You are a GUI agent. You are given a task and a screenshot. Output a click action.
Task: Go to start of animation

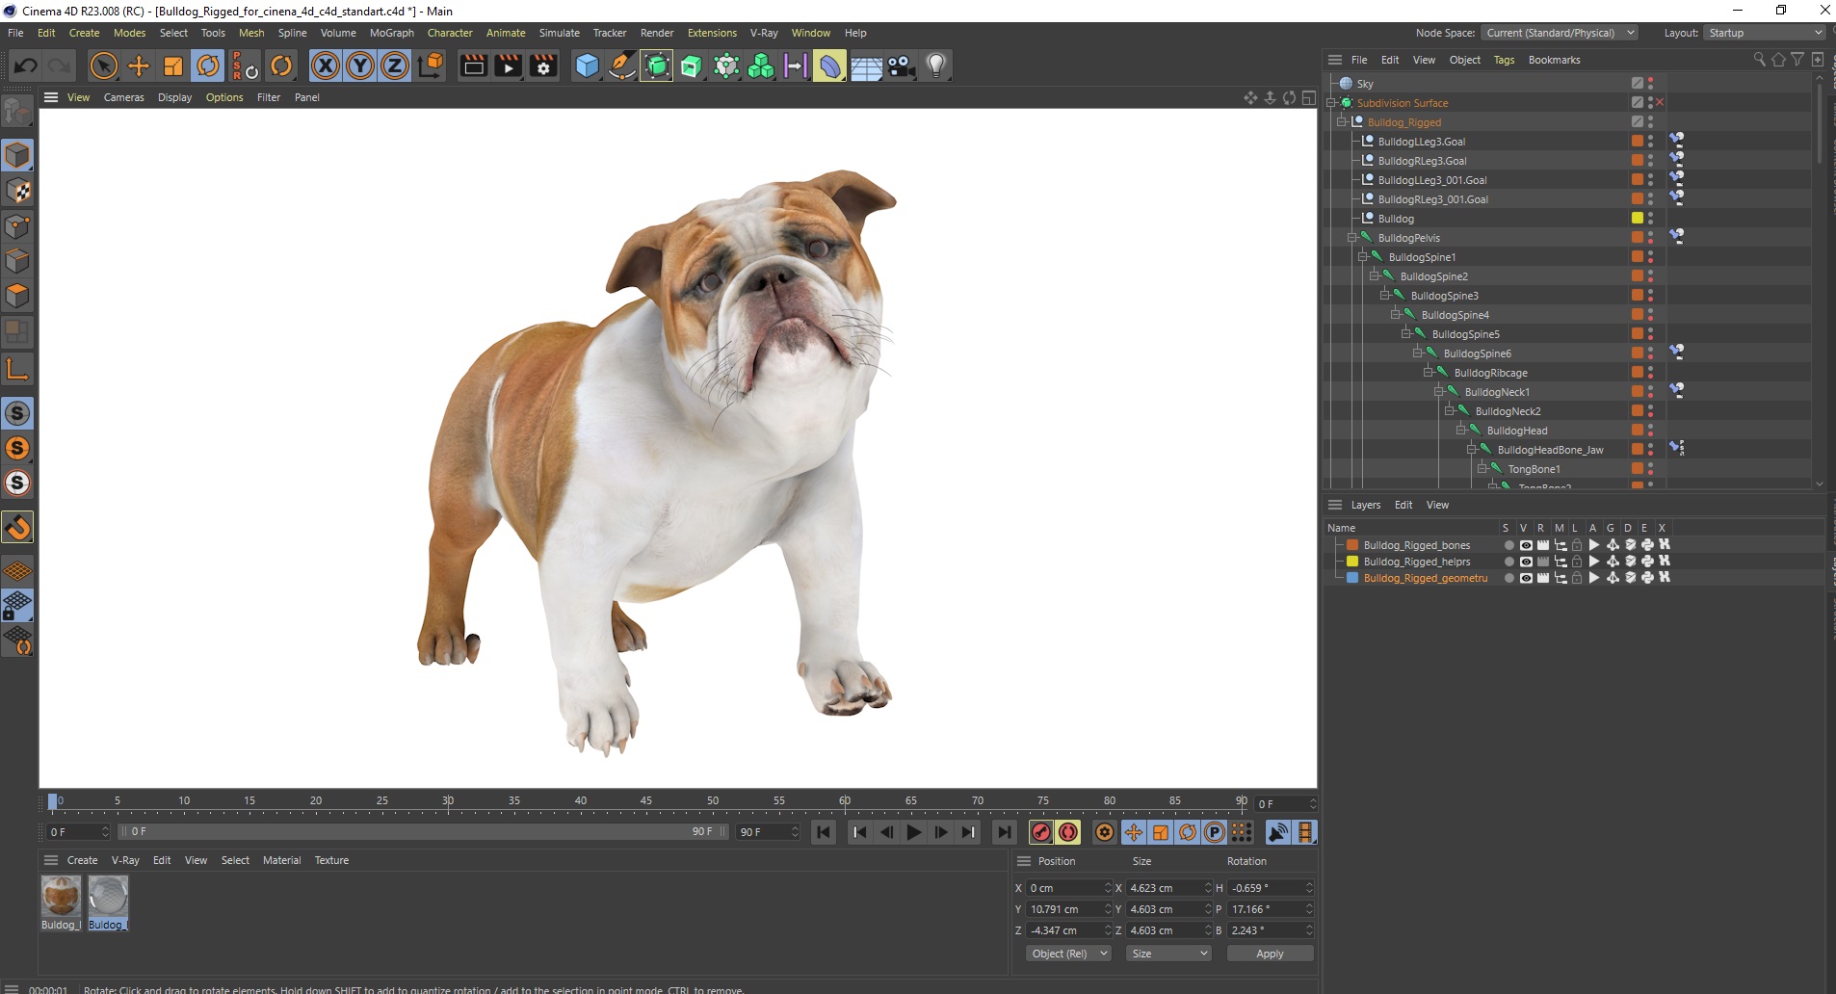tap(824, 832)
